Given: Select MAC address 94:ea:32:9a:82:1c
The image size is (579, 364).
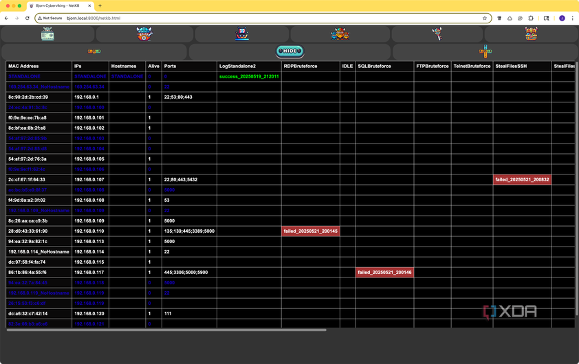Looking at the screenshot, I should [x=39, y=242].
